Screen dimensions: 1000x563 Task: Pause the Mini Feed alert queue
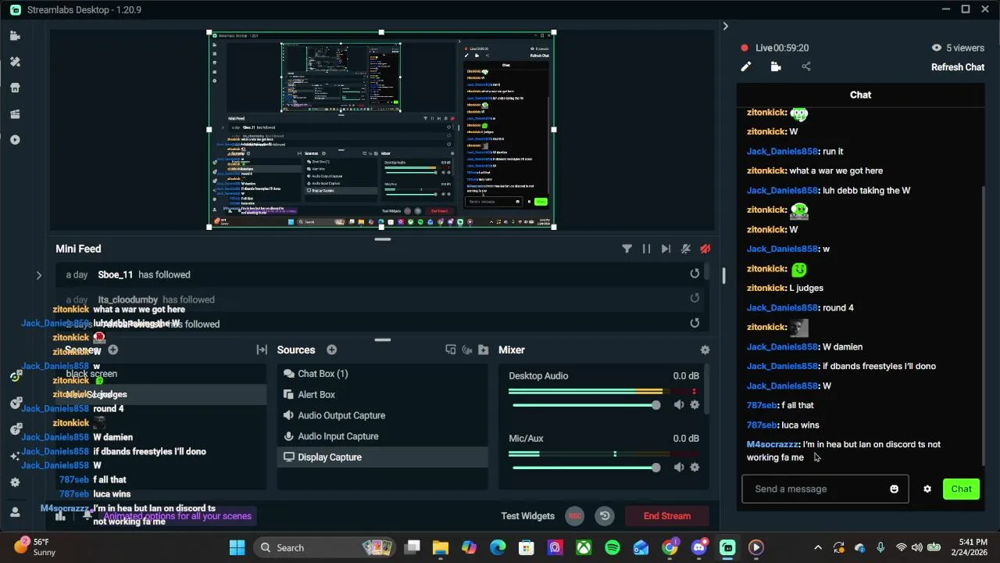click(646, 249)
